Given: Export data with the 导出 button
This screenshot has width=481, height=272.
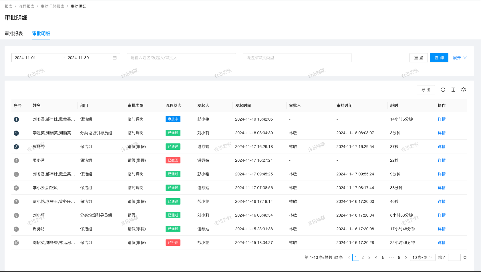Looking at the screenshot, I should (x=426, y=90).
